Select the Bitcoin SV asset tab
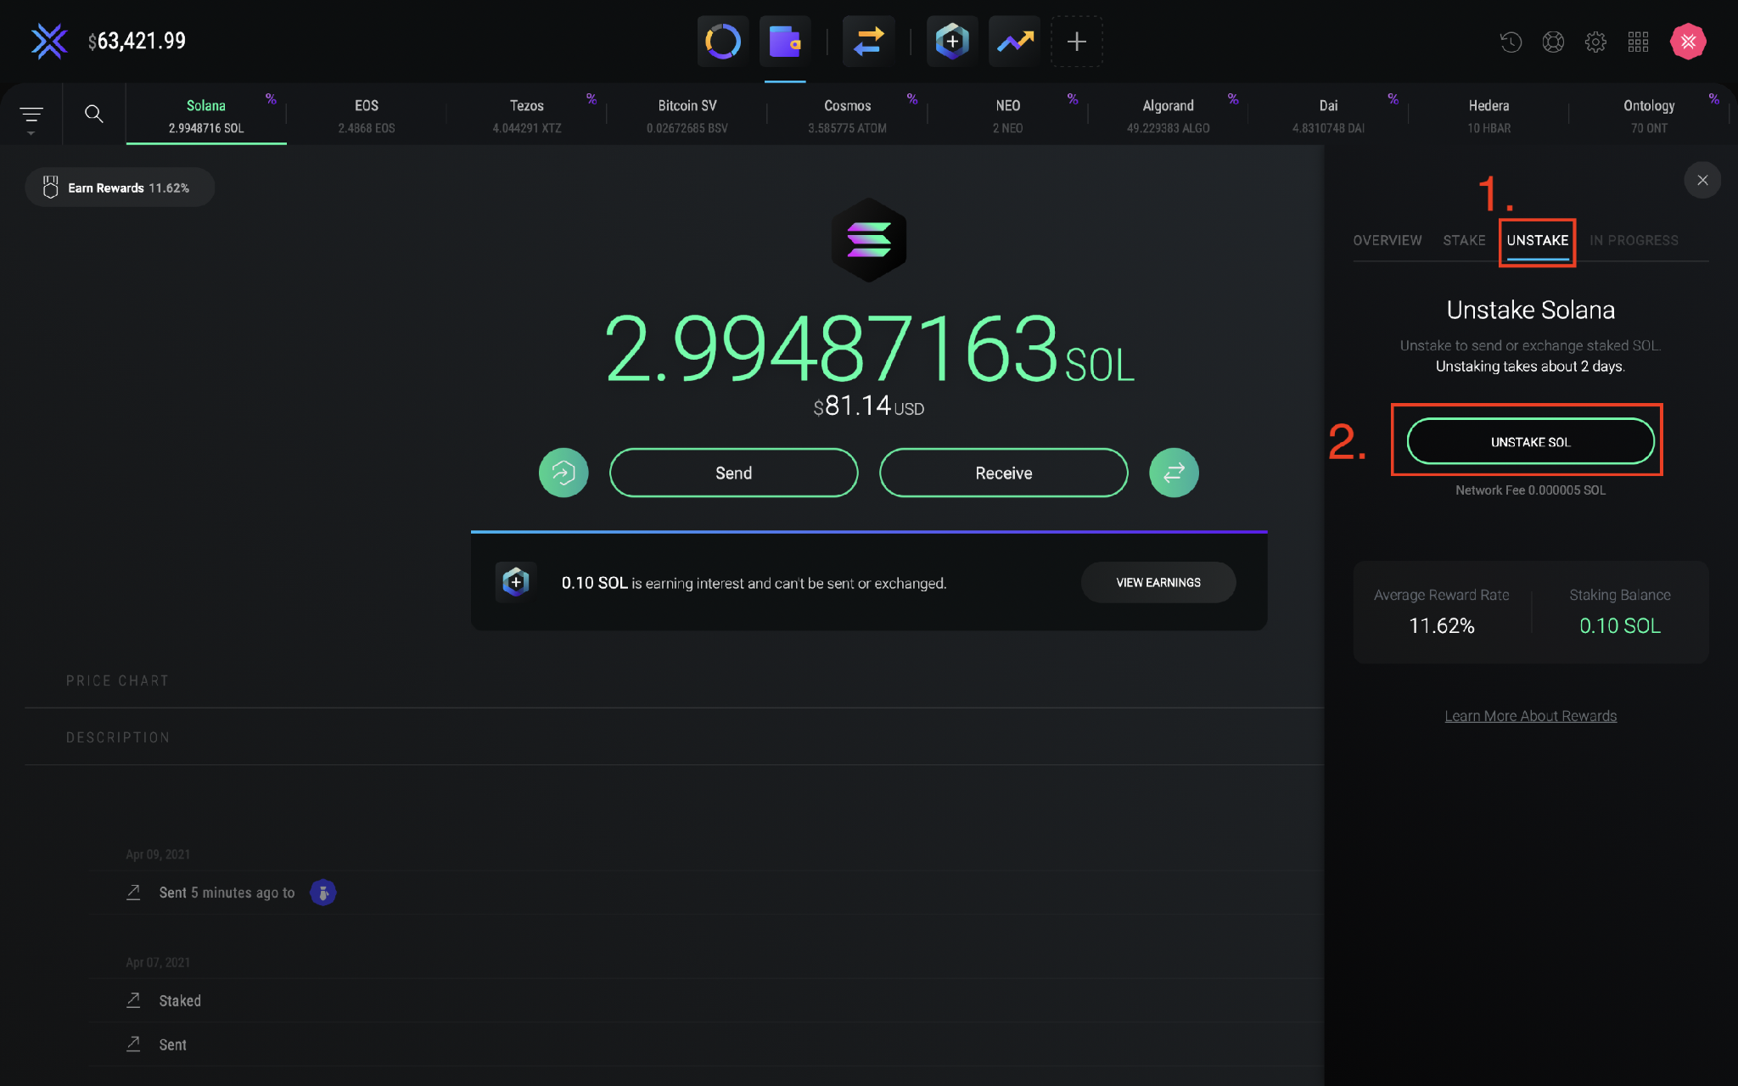The image size is (1738, 1086). tap(687, 115)
